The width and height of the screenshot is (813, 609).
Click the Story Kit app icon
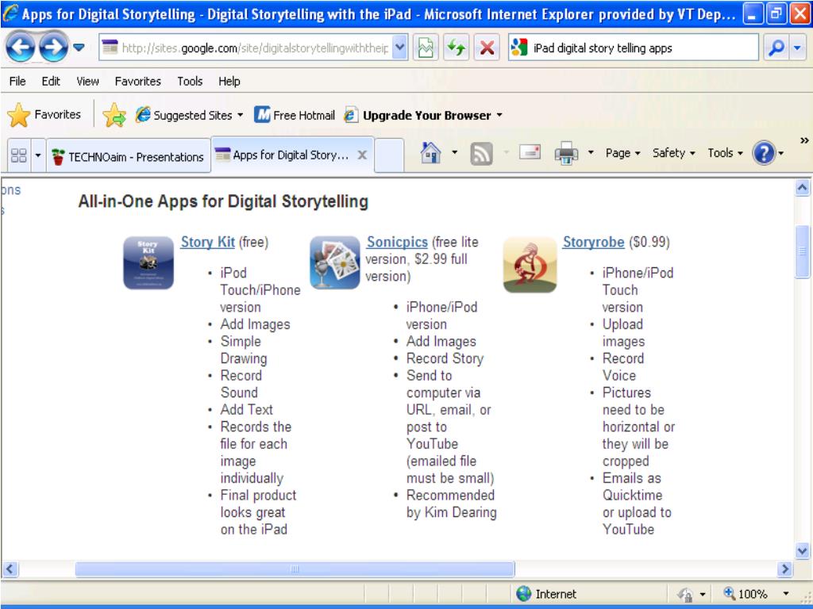148,262
